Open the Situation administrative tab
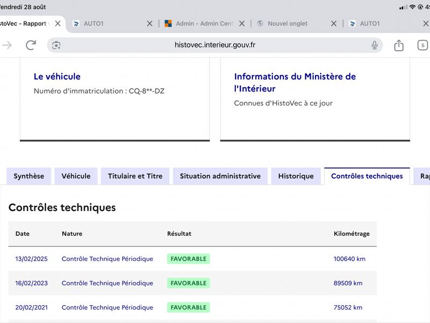430x323 pixels. click(220, 176)
